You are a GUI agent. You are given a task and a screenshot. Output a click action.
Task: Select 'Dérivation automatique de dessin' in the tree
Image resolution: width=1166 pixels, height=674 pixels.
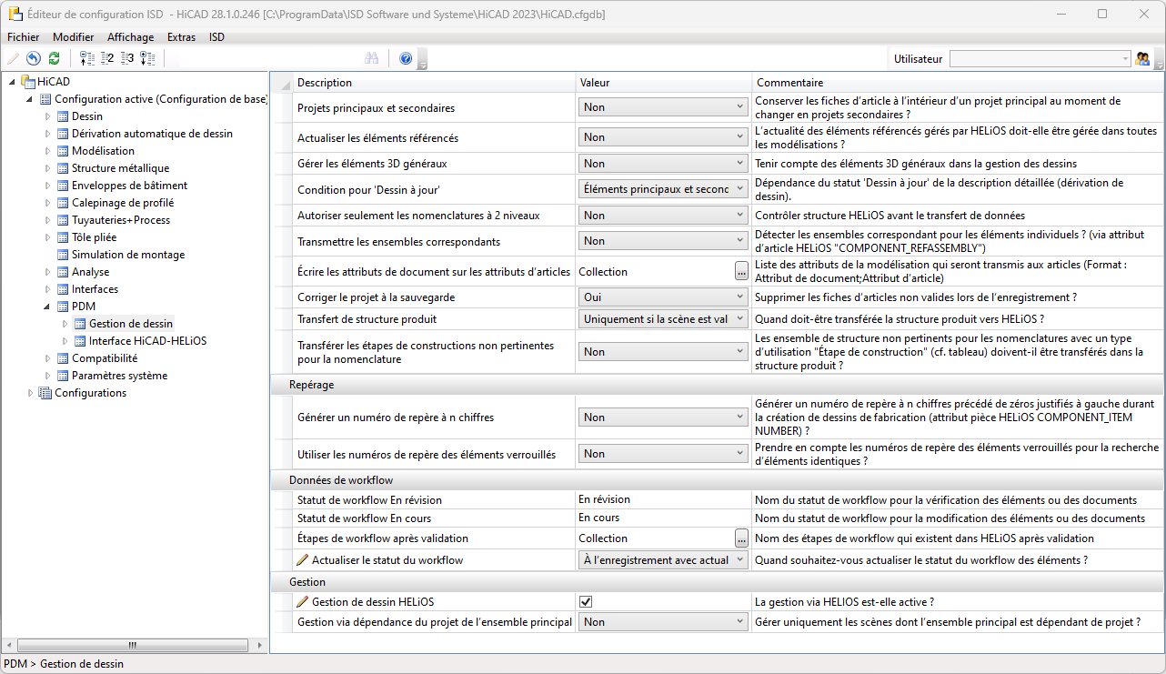(x=152, y=134)
